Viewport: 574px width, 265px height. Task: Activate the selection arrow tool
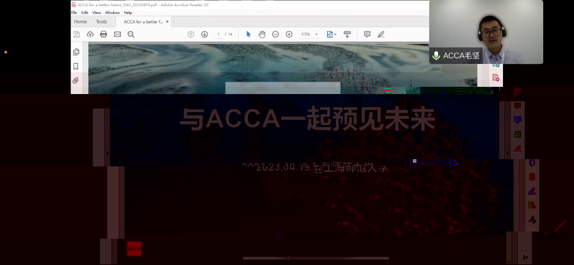[x=248, y=34]
